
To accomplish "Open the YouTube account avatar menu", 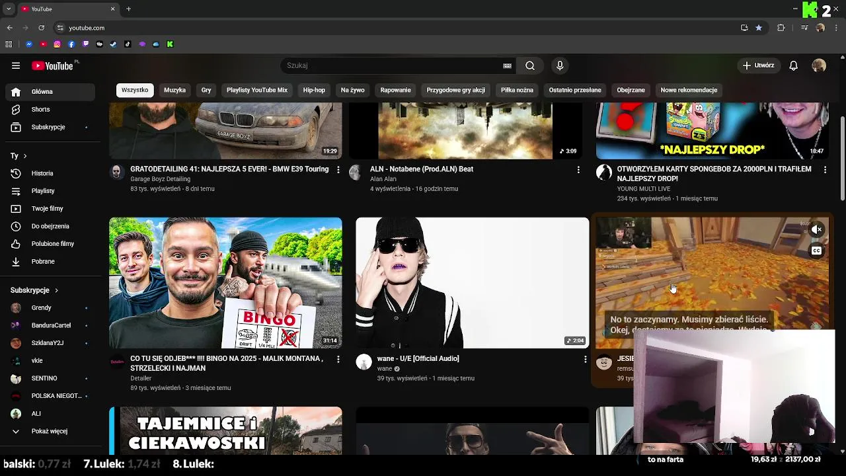I will pyautogui.click(x=819, y=65).
